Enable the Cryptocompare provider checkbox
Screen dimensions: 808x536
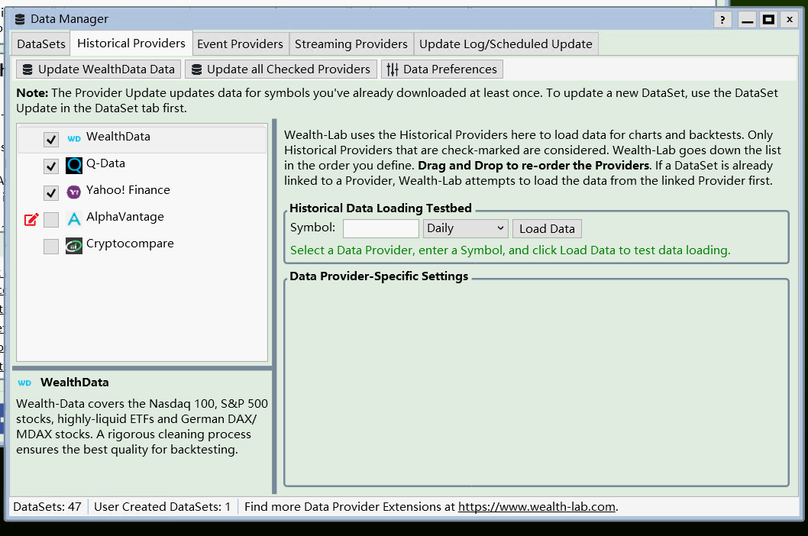point(50,247)
